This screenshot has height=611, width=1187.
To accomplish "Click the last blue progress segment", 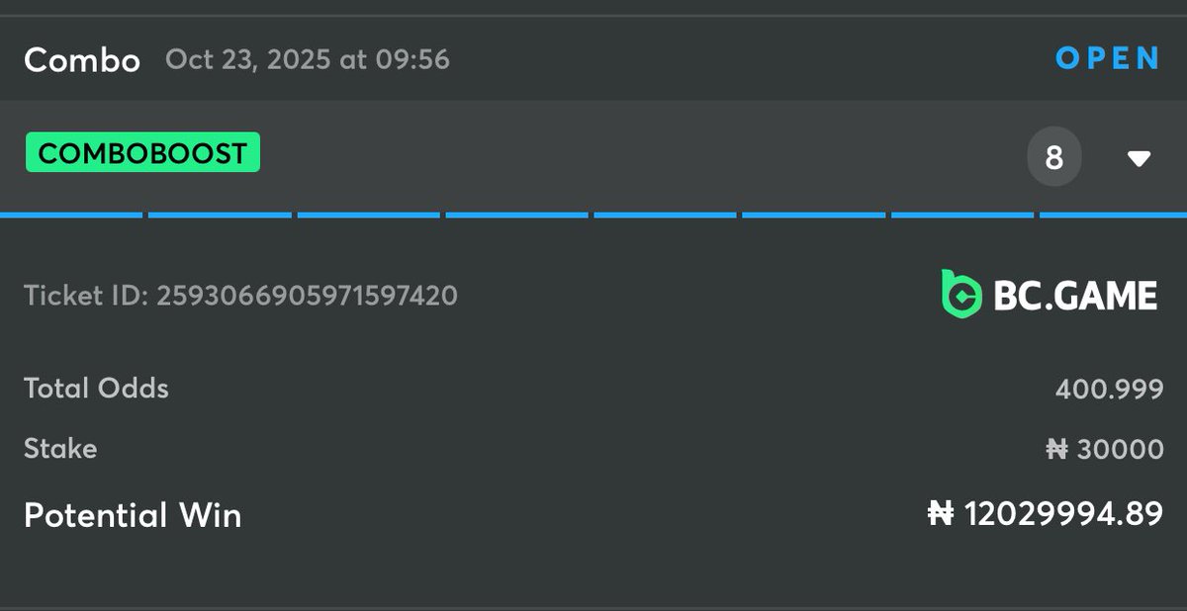I will coord(1113,215).
